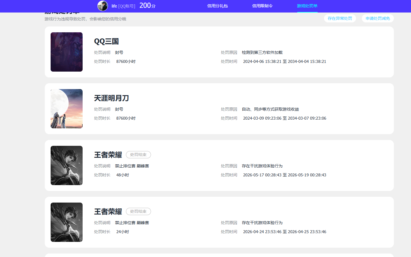Click the time range starting 2024-03-09 09:23:06
This screenshot has width=411, height=257.
pos(284,118)
